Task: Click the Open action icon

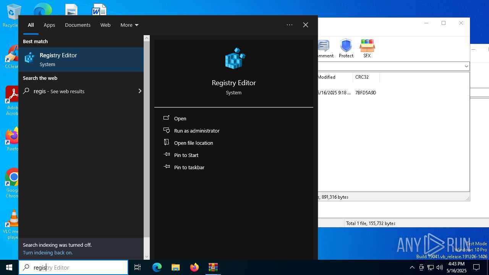Action: click(x=167, y=118)
